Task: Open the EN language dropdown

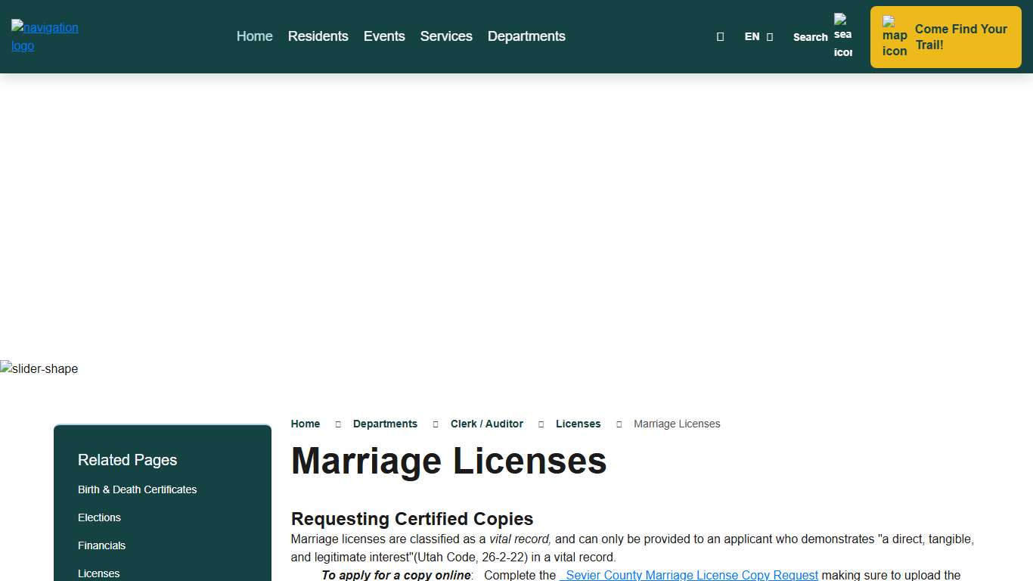Action: coord(758,36)
